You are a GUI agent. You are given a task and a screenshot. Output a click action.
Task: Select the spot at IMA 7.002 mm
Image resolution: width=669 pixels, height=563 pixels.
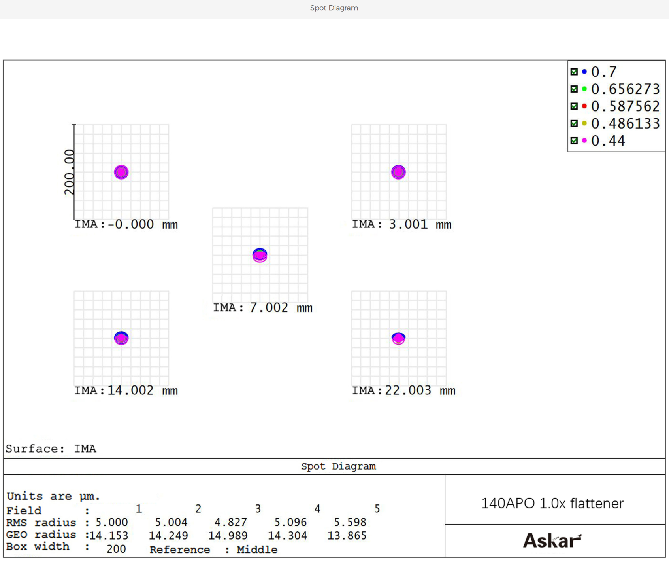pyautogui.click(x=260, y=256)
